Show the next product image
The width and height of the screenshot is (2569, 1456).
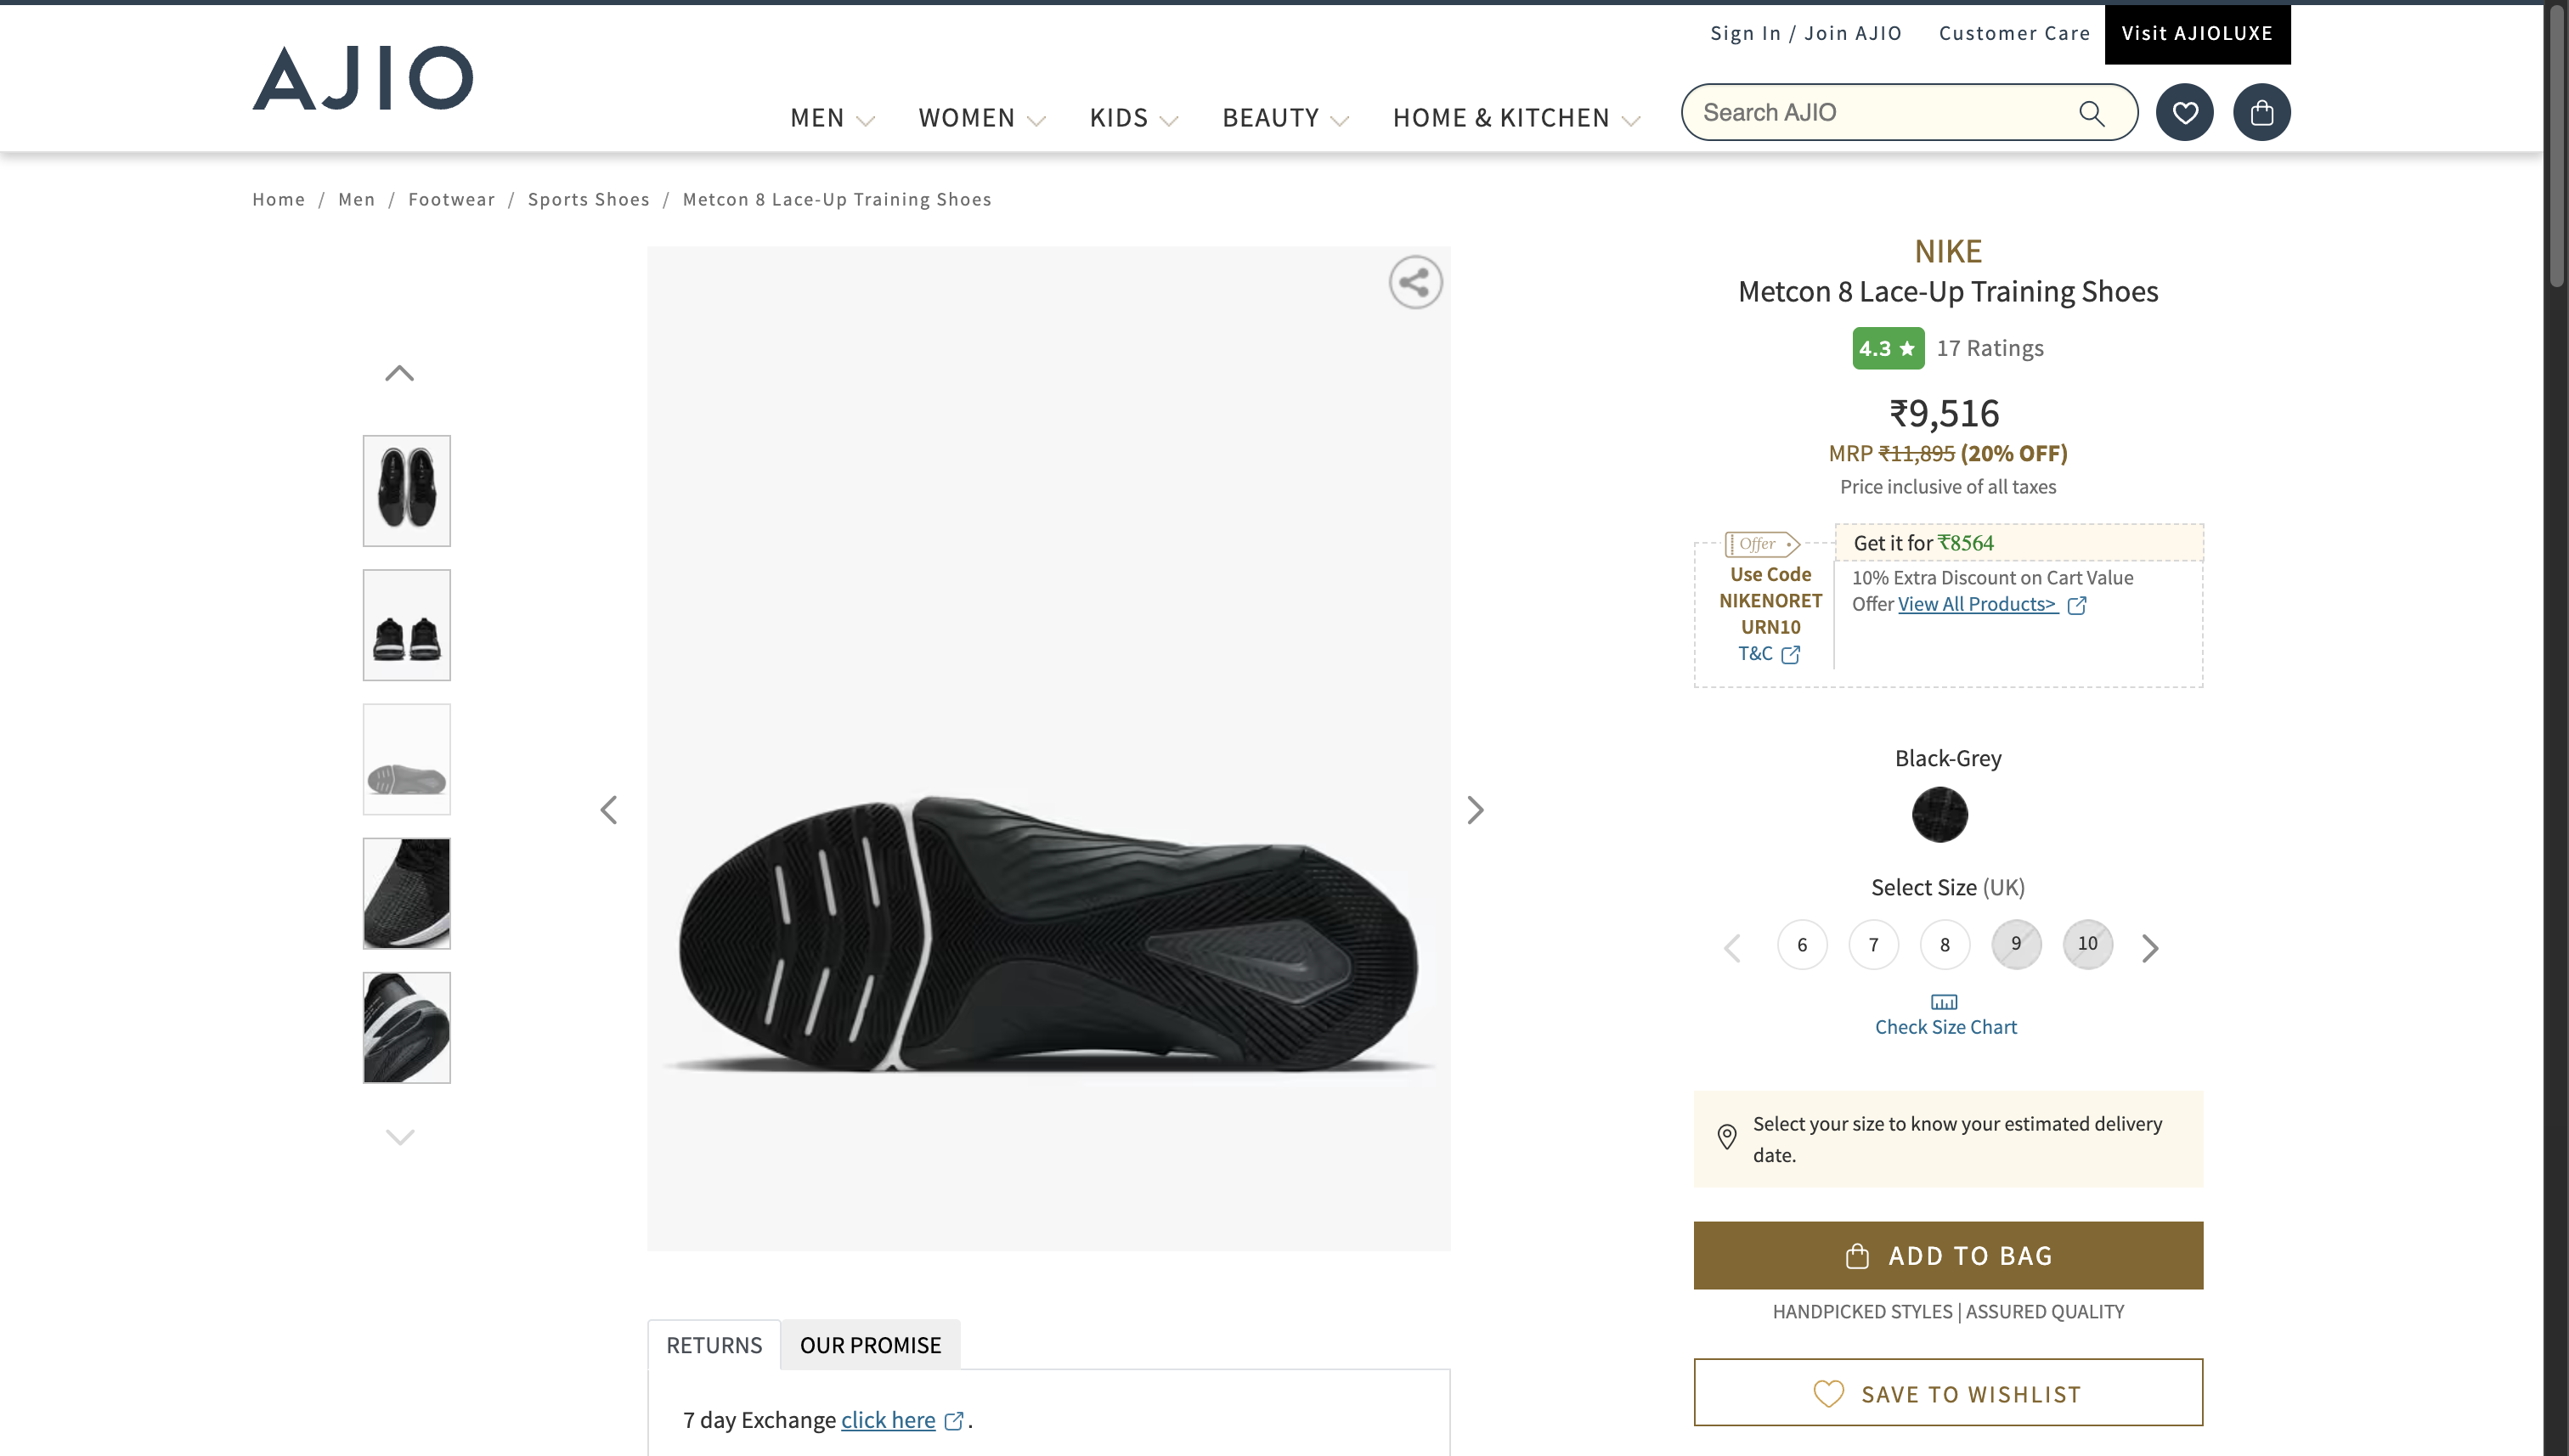(x=1475, y=809)
